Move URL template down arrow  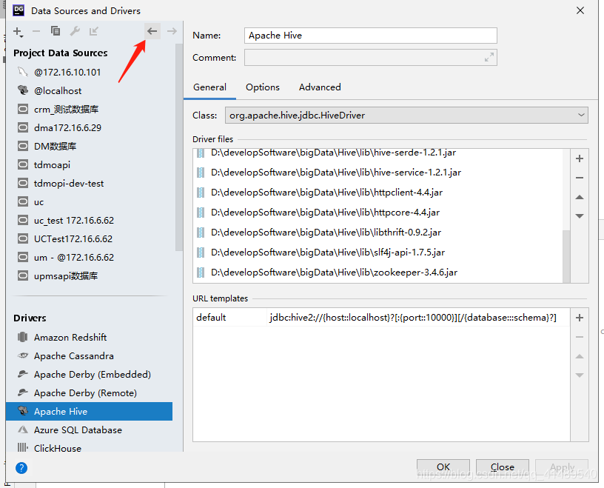click(580, 375)
